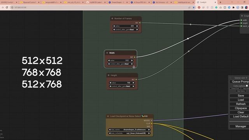Open ckpt_name dropdown showing dreamshaper_8.safetensors
The height and width of the screenshot is (140, 249).
(130, 129)
